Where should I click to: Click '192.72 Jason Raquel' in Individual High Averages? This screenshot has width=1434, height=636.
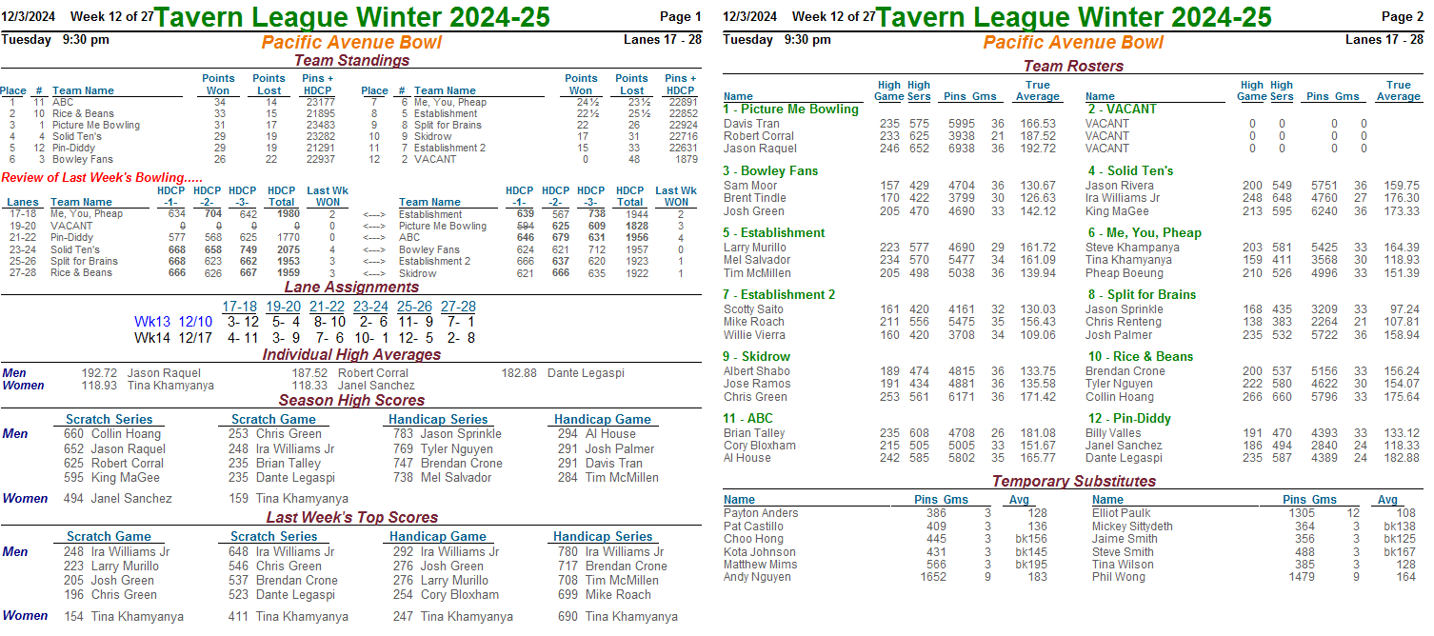click(141, 373)
